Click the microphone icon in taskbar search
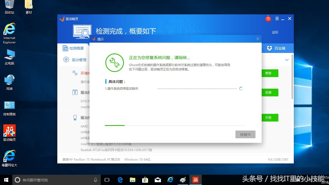The image size is (329, 185). (x=95, y=180)
